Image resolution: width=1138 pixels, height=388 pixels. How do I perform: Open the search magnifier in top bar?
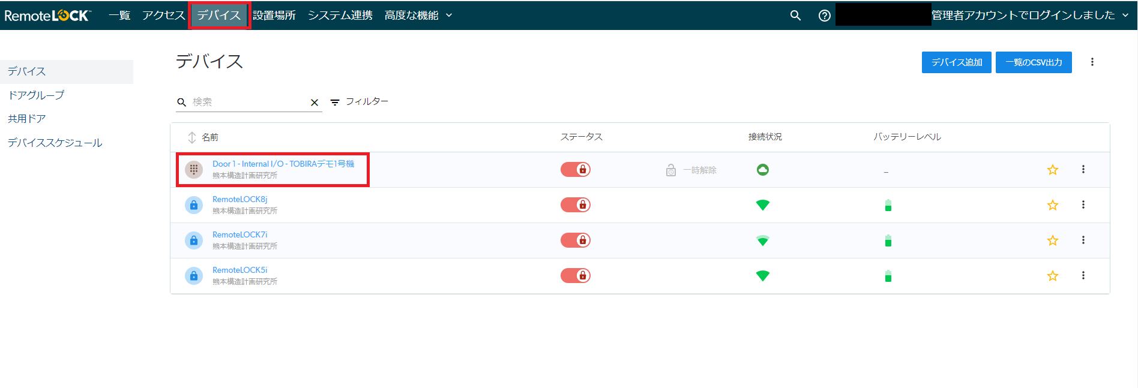pos(795,16)
